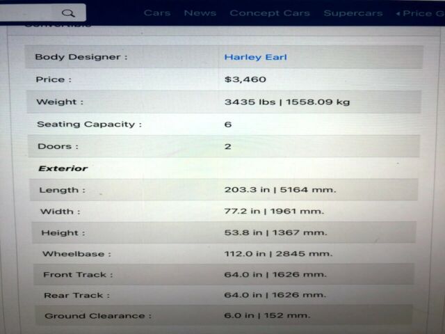The height and width of the screenshot is (334, 445).
Task: Select the 77.2 in width value
Action: pyautogui.click(x=274, y=212)
